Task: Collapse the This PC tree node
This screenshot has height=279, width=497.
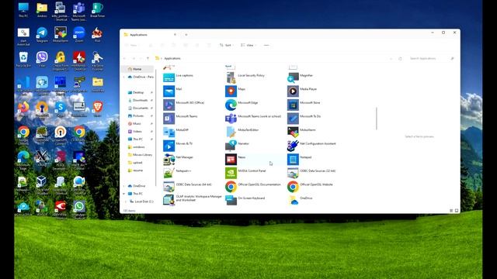Action: click(123, 194)
